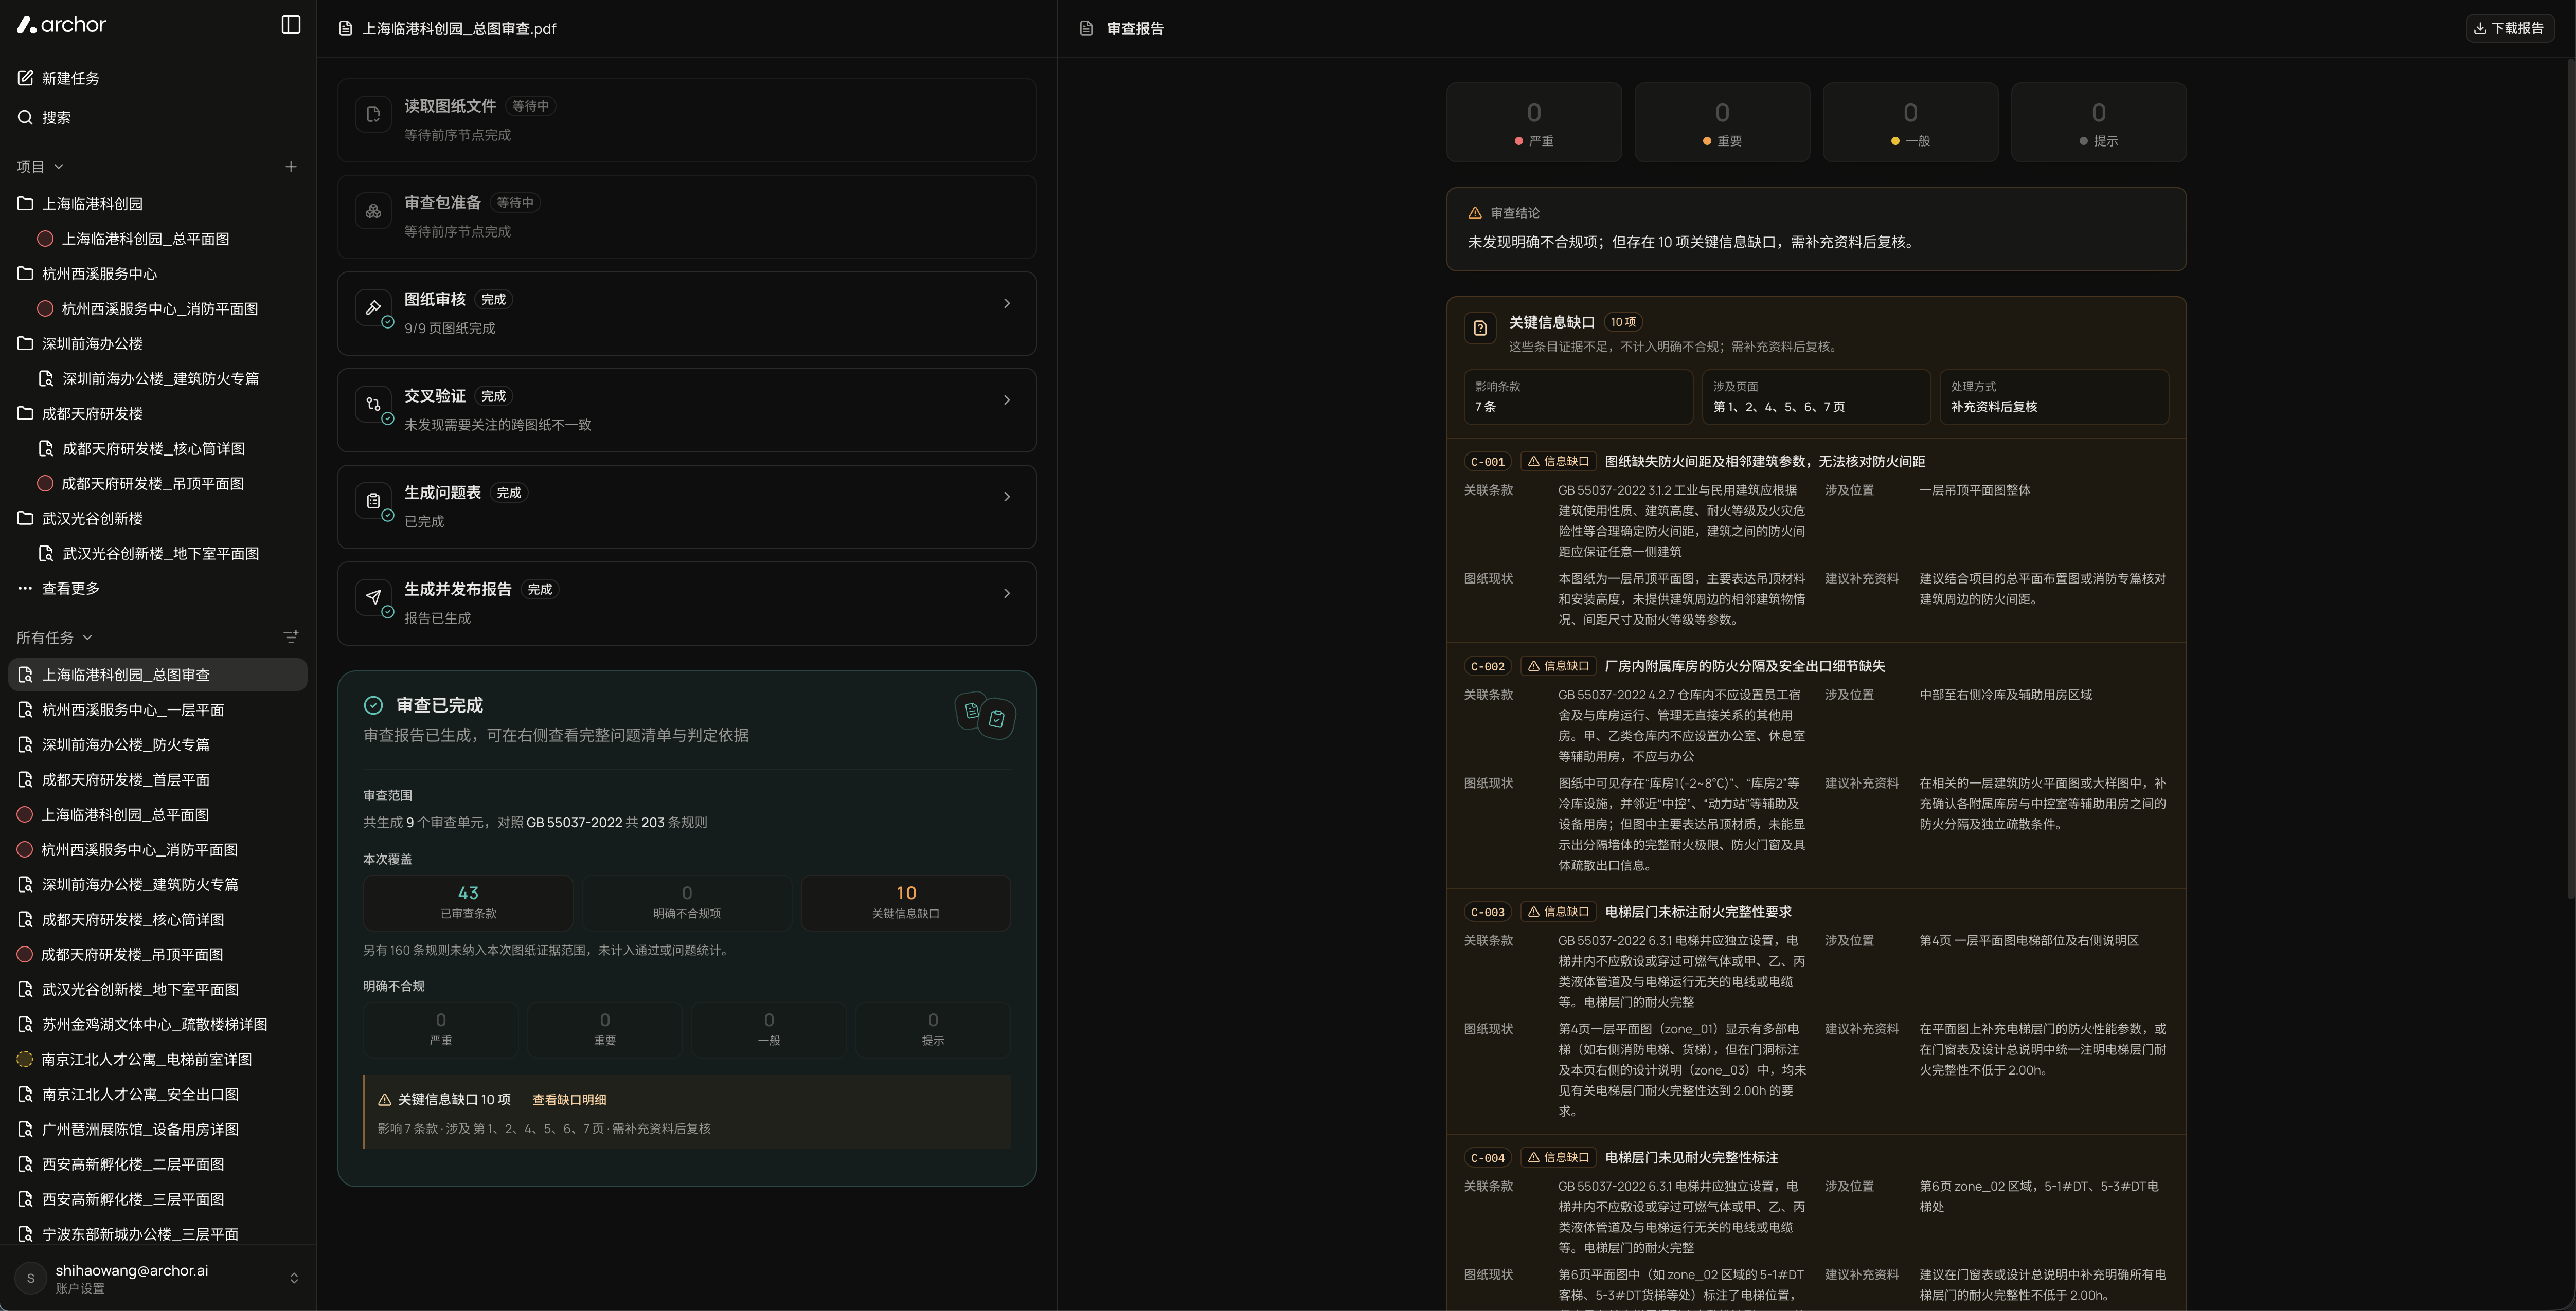The image size is (2576, 1311).
Task: Click the 新建任务 compose icon
Action: click(26, 78)
